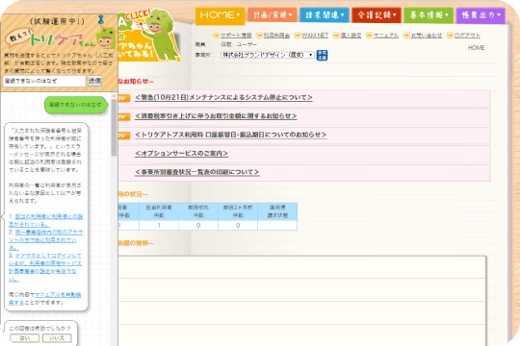520x346 pixels.
Task: Click the arrow icon before お問い合わせ
Action: 406,36
